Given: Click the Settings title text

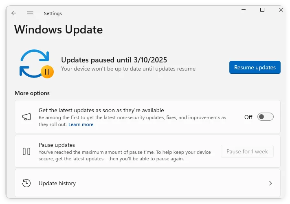Looking at the screenshot, I should 53,13.
